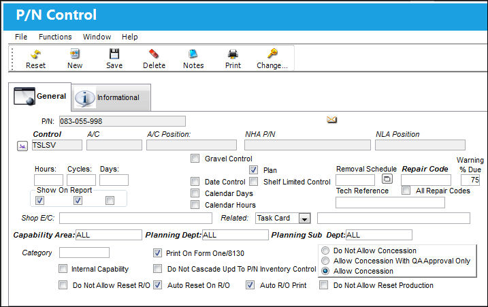
Task: Click the Cycles input box
Action: coord(81,180)
